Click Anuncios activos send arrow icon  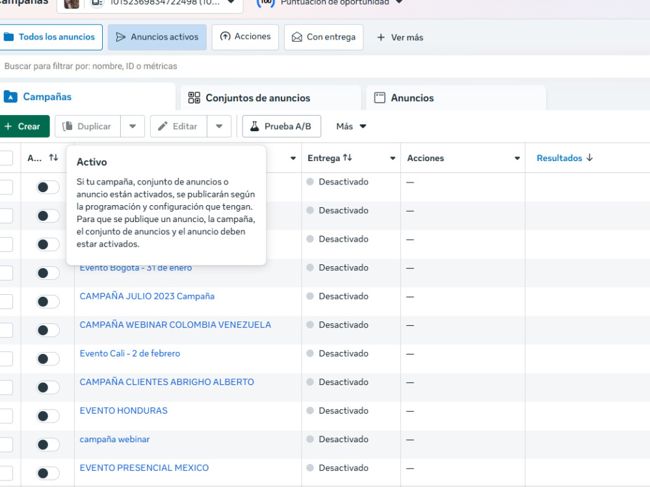pyautogui.click(x=121, y=37)
